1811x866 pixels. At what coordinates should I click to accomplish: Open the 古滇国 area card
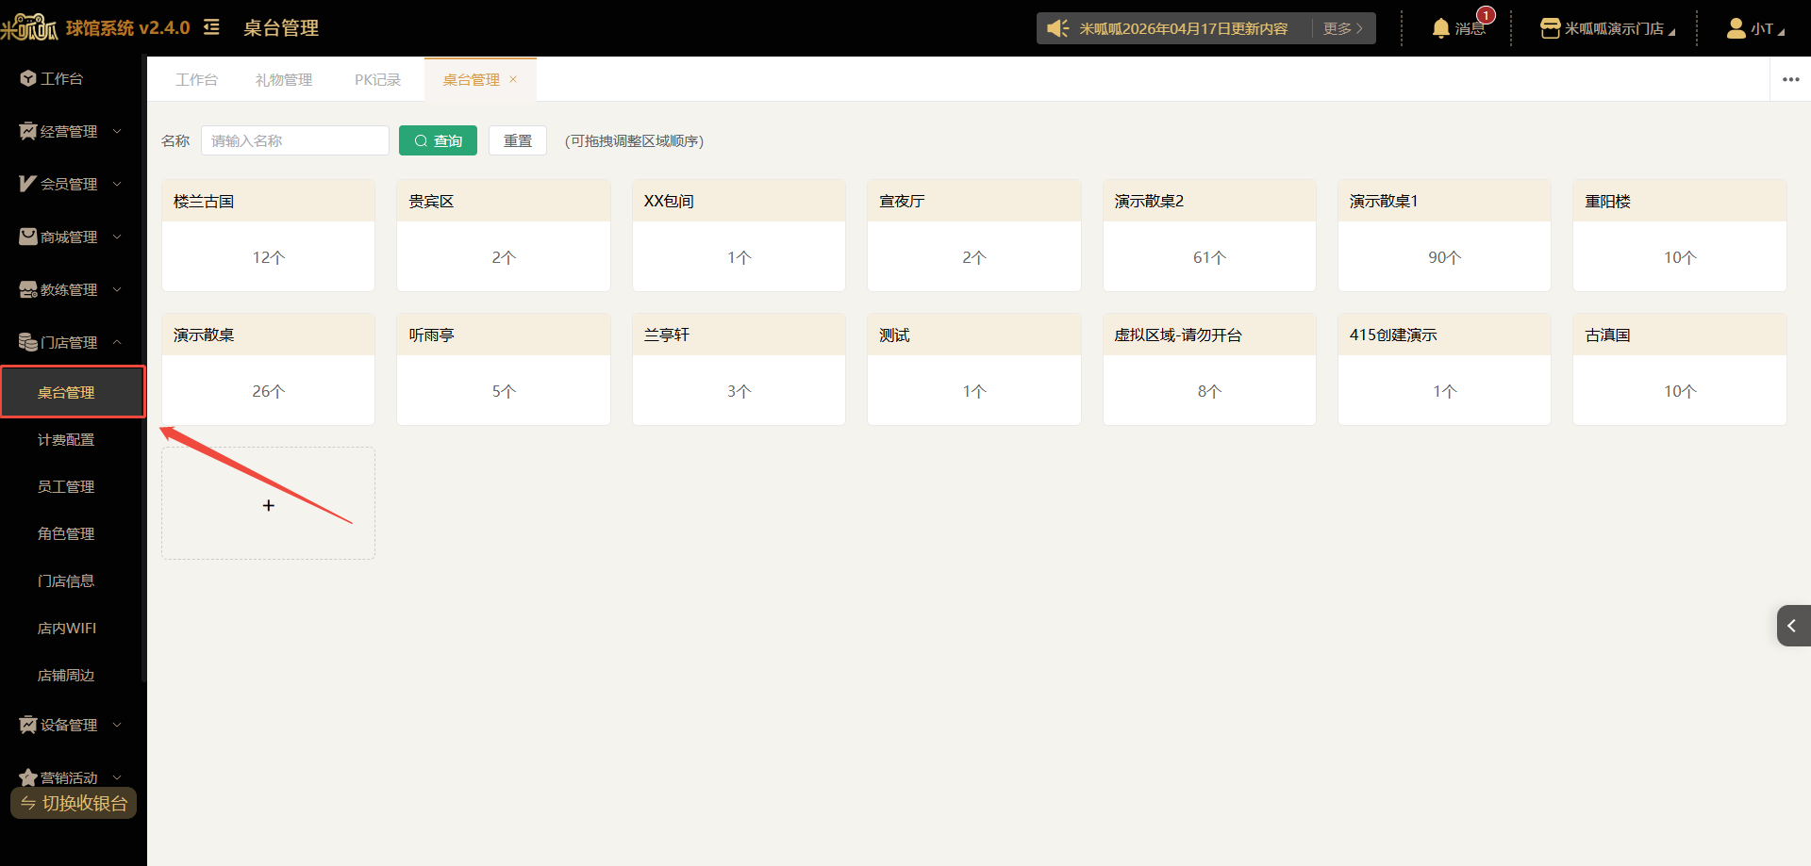pos(1680,369)
